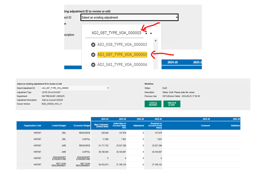The height and width of the screenshot is (176, 265).
Task: Click the Control Budget column header
Action: click(x=59, y=126)
